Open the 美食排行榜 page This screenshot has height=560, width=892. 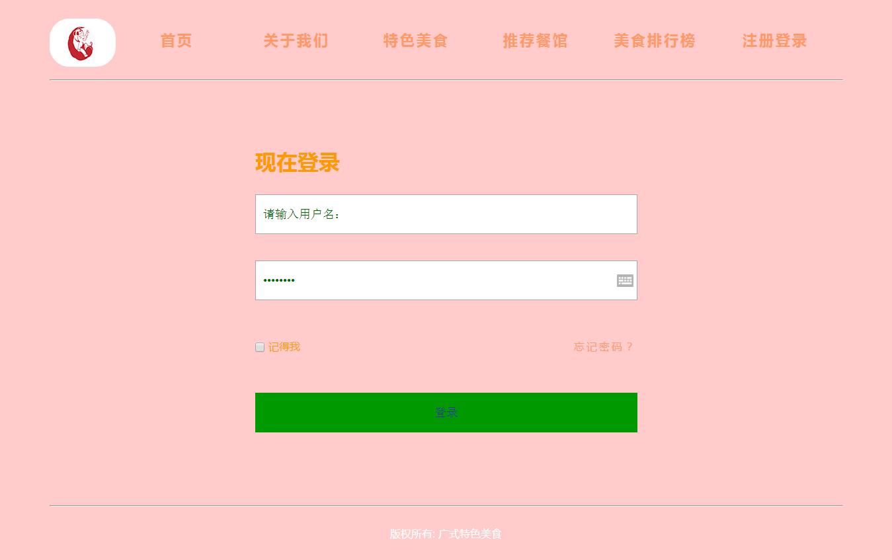(655, 41)
